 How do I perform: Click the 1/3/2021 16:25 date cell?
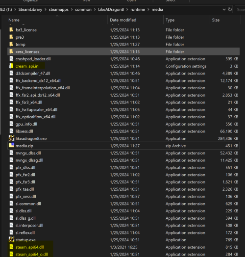123,247
